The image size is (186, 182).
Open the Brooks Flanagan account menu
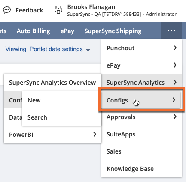pos(91,7)
